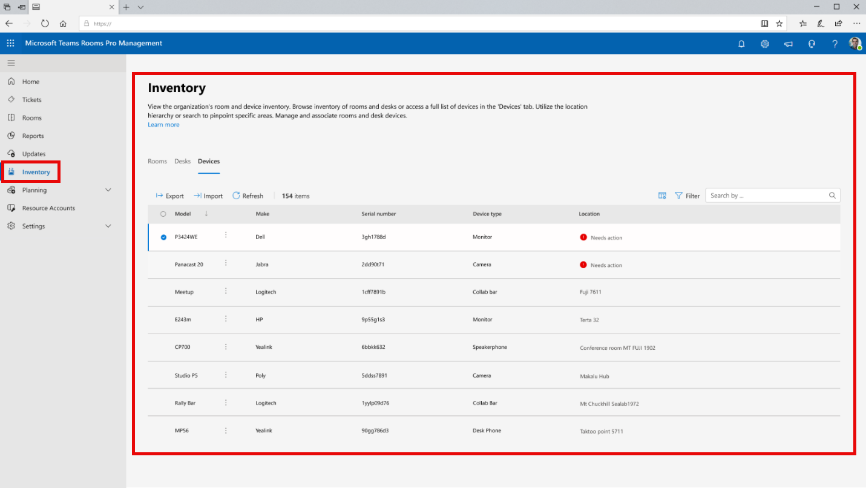Switch to the Rooms tab
This screenshot has width=866, height=488.
click(157, 161)
